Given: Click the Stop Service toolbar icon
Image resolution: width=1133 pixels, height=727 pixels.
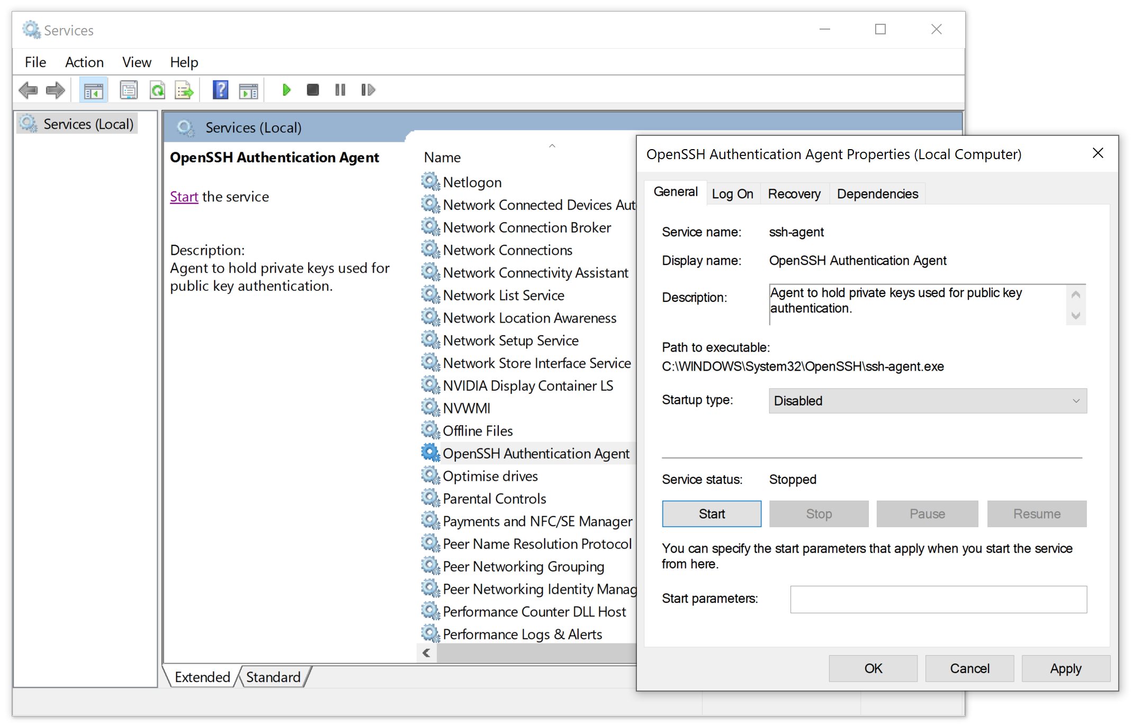Looking at the screenshot, I should (x=313, y=90).
